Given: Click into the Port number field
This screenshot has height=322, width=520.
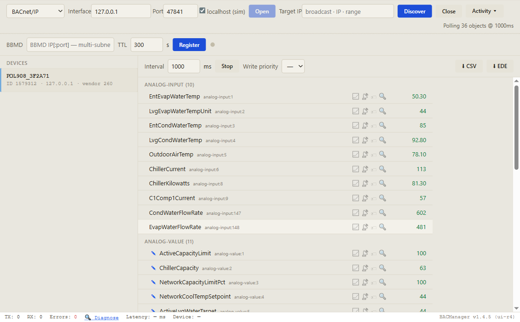Looking at the screenshot, I should coord(180,11).
